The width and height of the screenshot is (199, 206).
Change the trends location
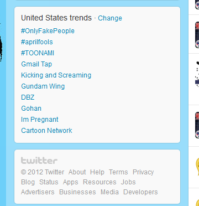110,18
